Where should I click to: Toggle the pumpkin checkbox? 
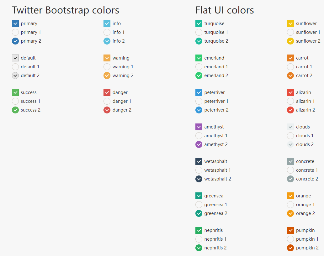pyautogui.click(x=290, y=230)
